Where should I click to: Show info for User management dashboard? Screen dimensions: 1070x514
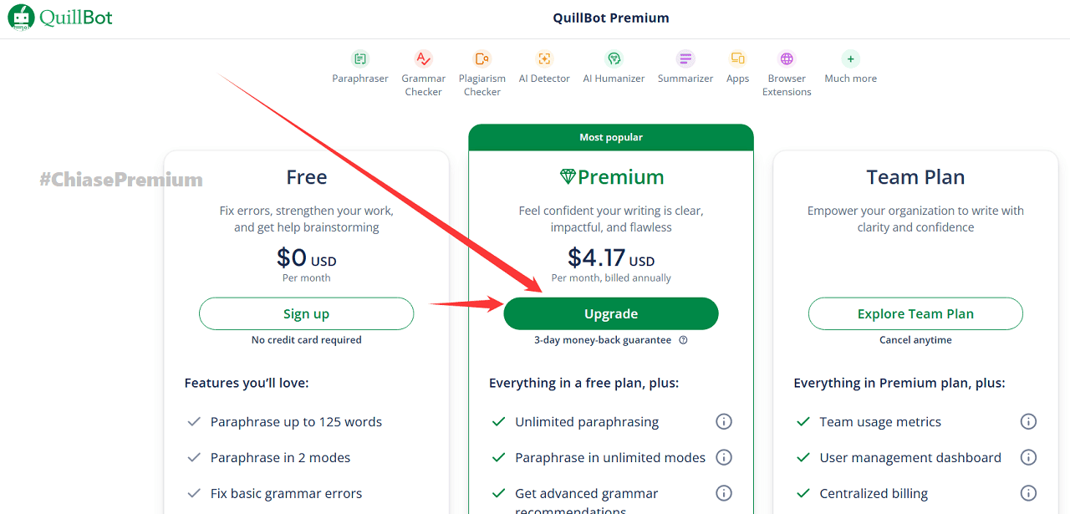1028,457
